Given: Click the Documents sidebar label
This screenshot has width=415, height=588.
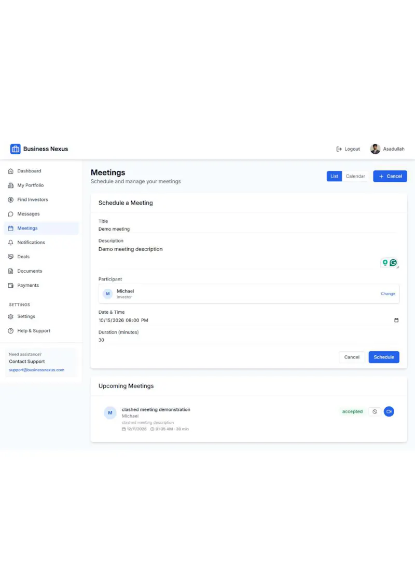Looking at the screenshot, I should click(x=30, y=271).
